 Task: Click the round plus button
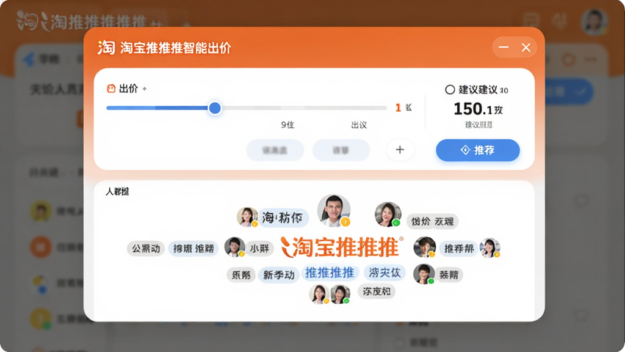400,150
